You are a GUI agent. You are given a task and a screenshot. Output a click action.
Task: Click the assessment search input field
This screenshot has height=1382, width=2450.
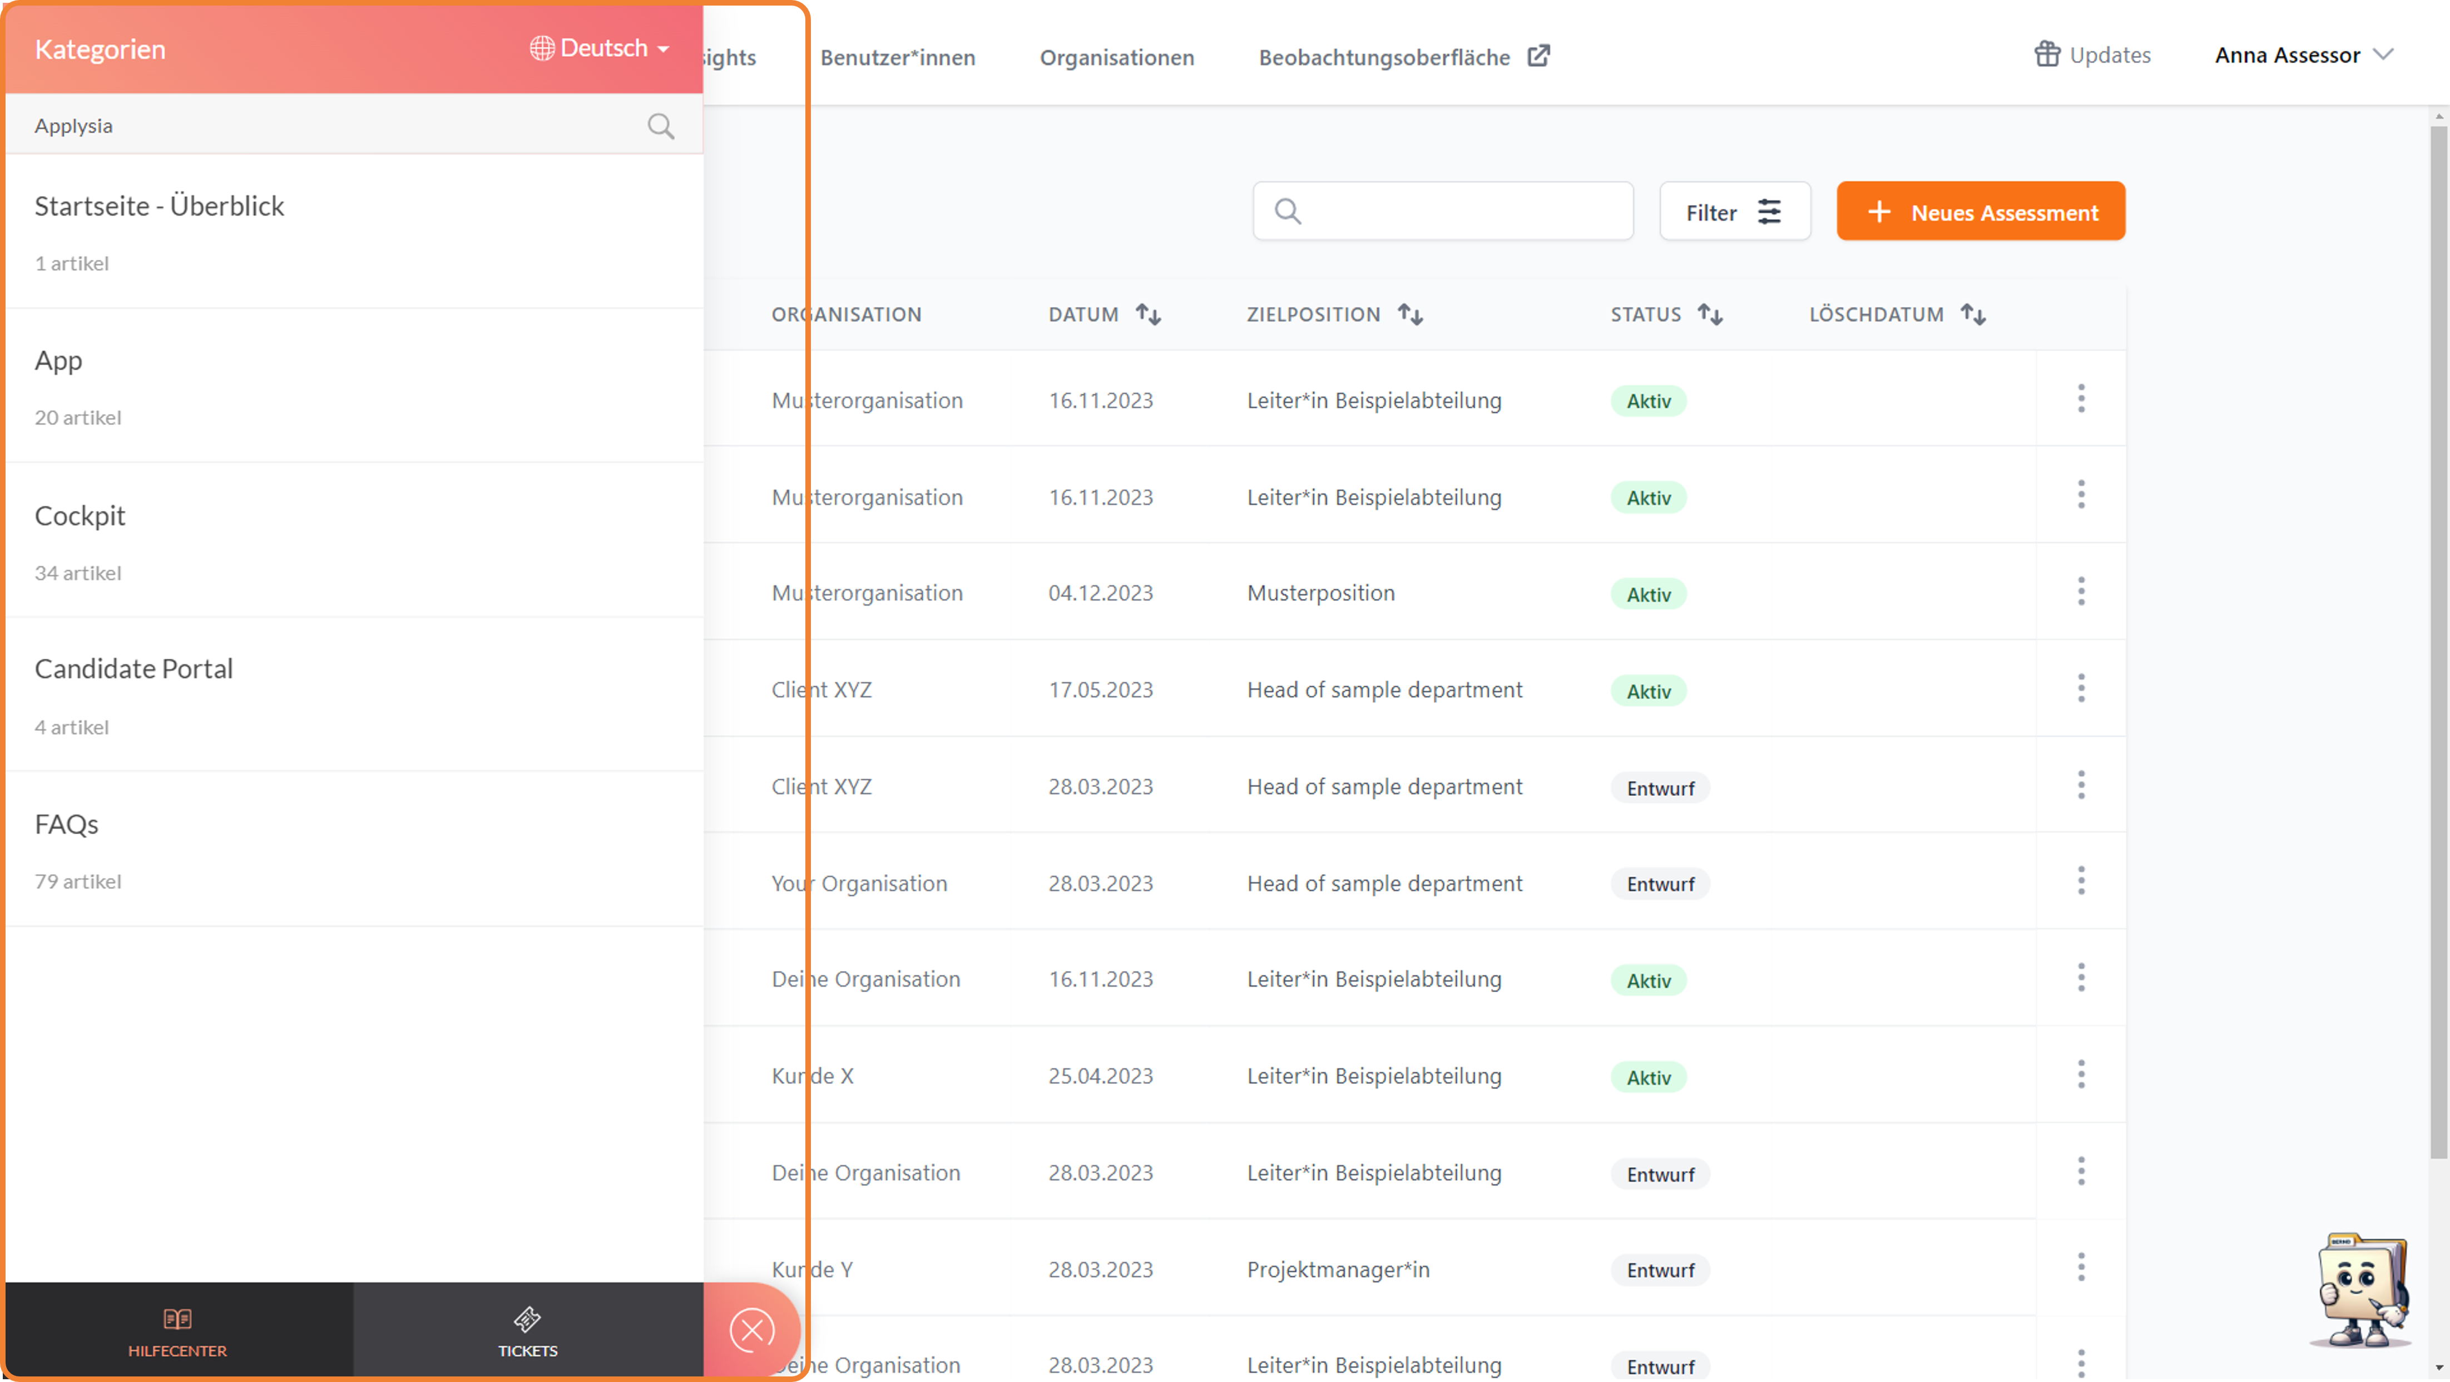click(x=1443, y=211)
